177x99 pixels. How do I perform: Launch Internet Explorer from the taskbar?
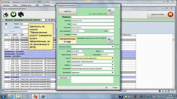click(x=11, y=97)
